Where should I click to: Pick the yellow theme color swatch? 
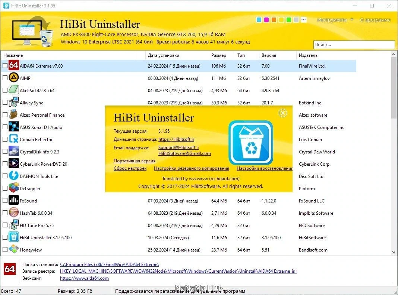(281, 20)
